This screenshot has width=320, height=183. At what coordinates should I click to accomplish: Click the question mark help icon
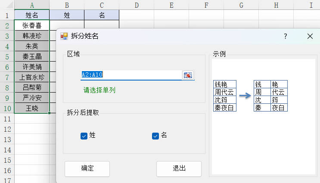click(285, 36)
